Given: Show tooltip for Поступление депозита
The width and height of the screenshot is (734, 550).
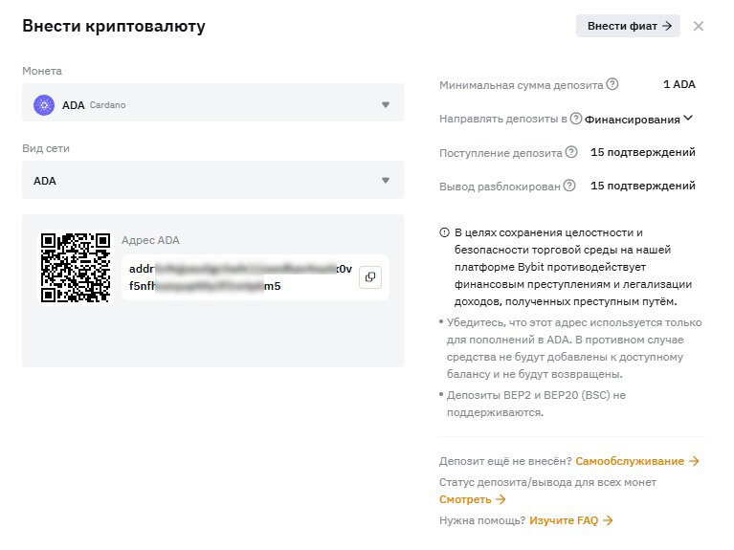Looking at the screenshot, I should pos(571,152).
